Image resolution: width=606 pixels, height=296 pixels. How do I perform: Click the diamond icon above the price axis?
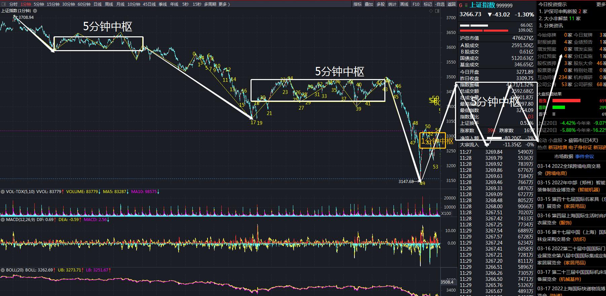[431, 11]
